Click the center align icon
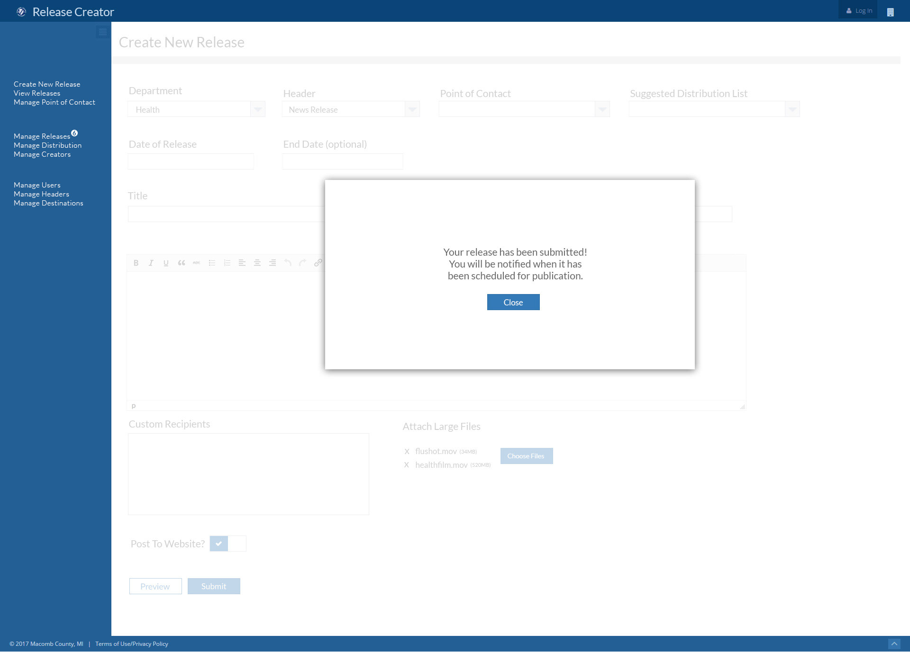The width and height of the screenshot is (910, 652). pos(257,263)
